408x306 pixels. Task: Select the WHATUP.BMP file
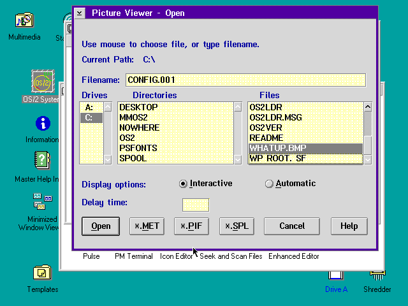point(305,149)
